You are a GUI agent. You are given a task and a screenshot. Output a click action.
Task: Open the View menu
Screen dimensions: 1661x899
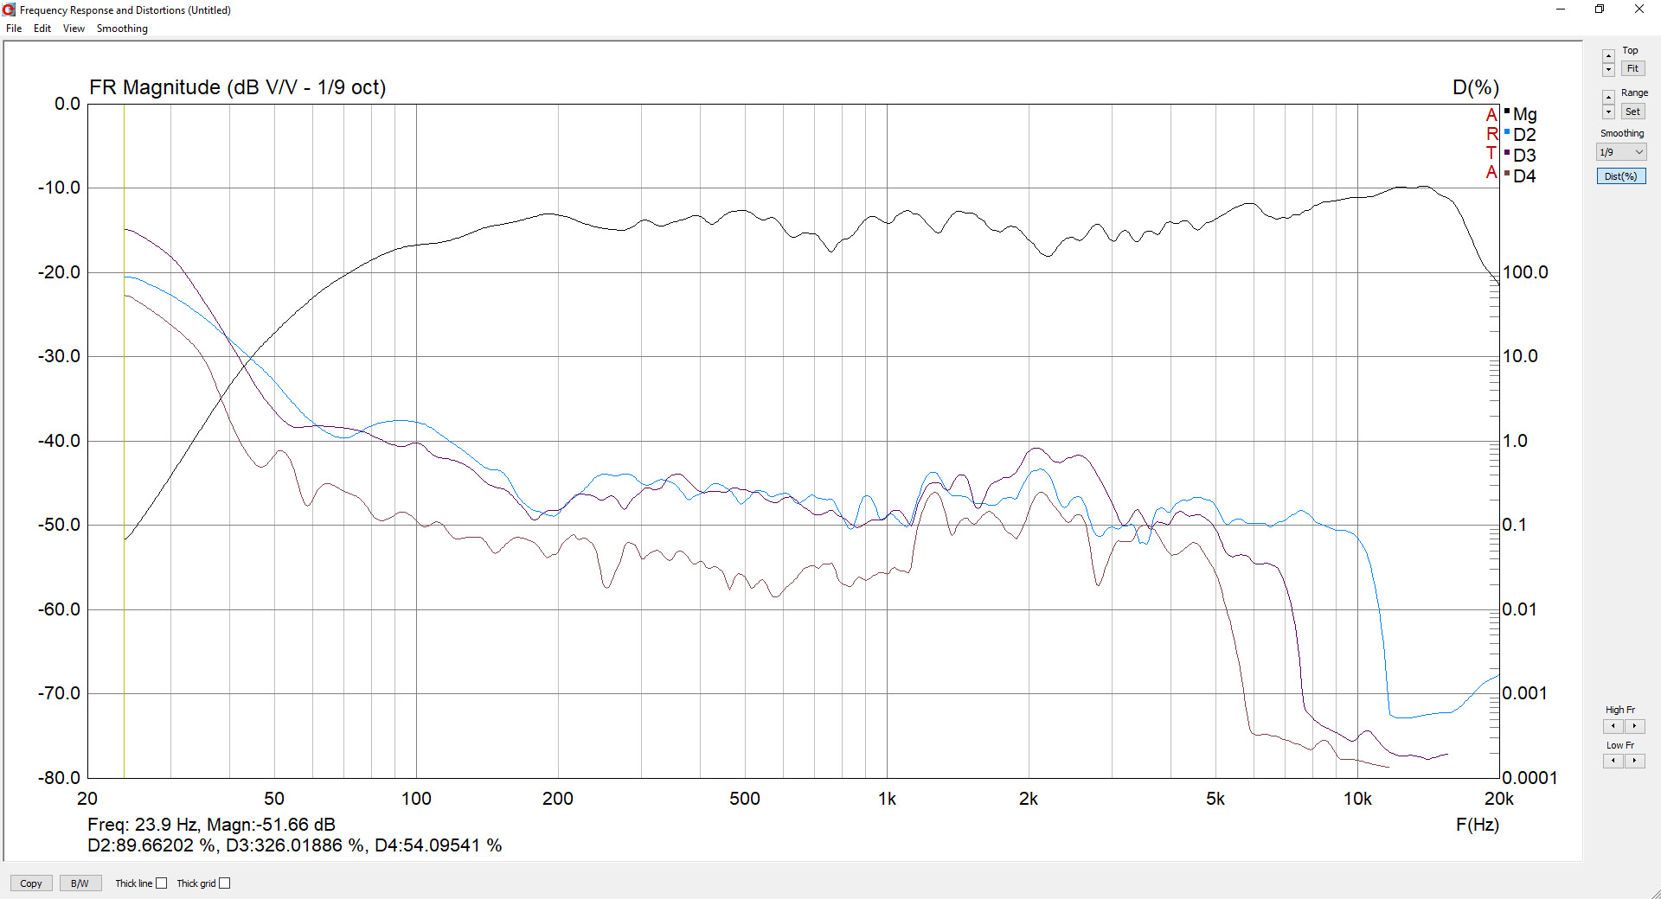coord(74,29)
